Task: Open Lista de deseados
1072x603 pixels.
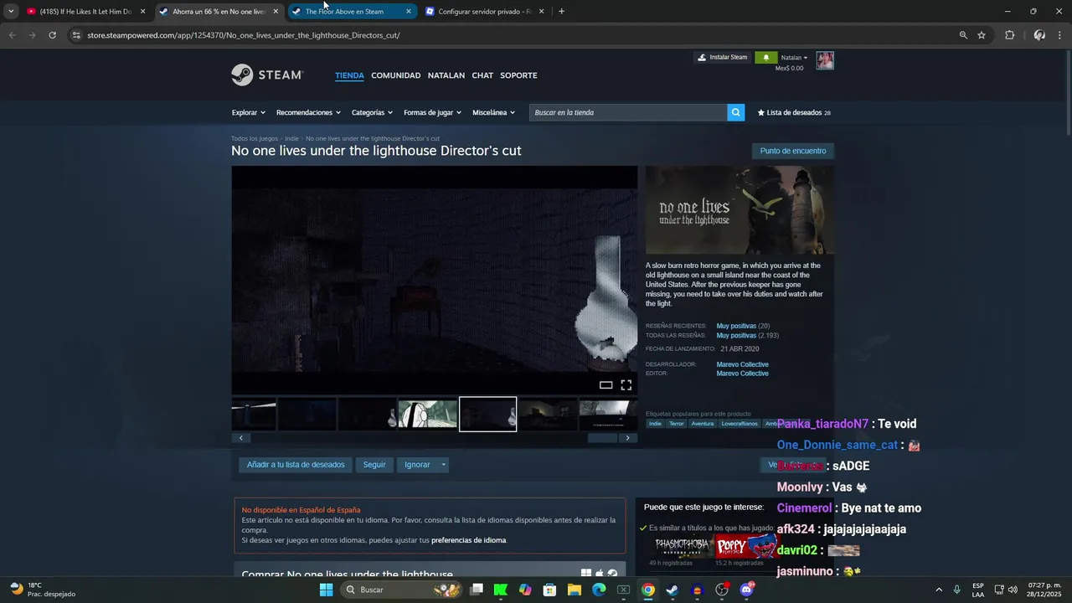Action: (x=794, y=112)
